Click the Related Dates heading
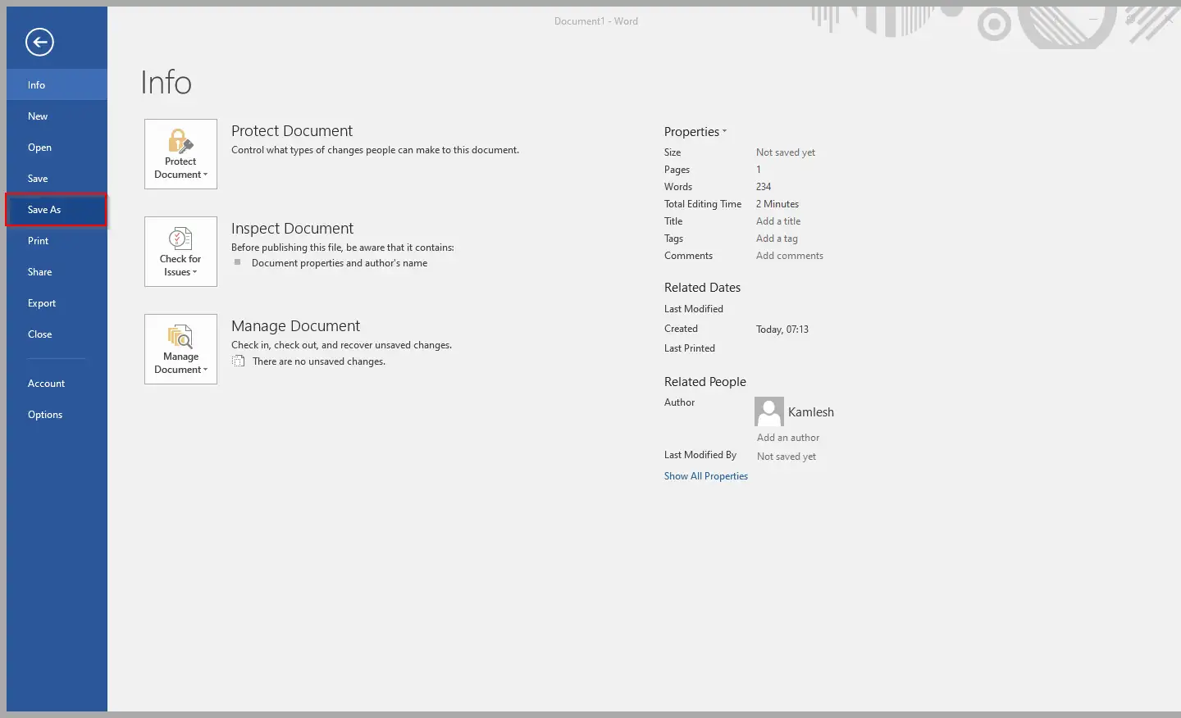1181x718 pixels. pos(703,288)
